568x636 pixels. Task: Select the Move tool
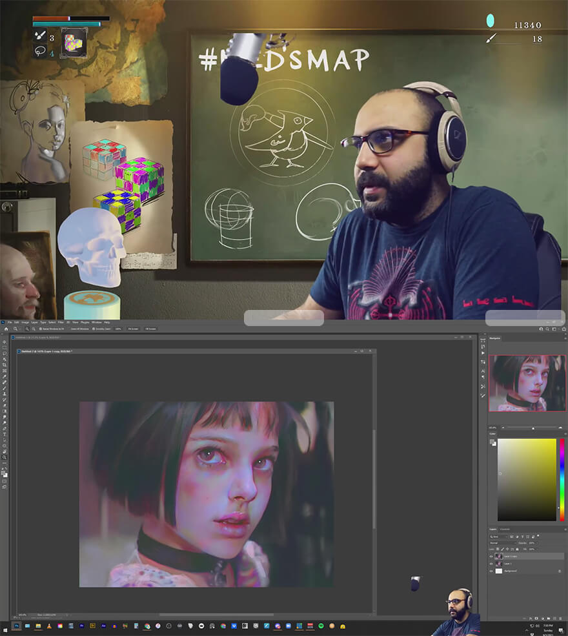[x=5, y=342]
